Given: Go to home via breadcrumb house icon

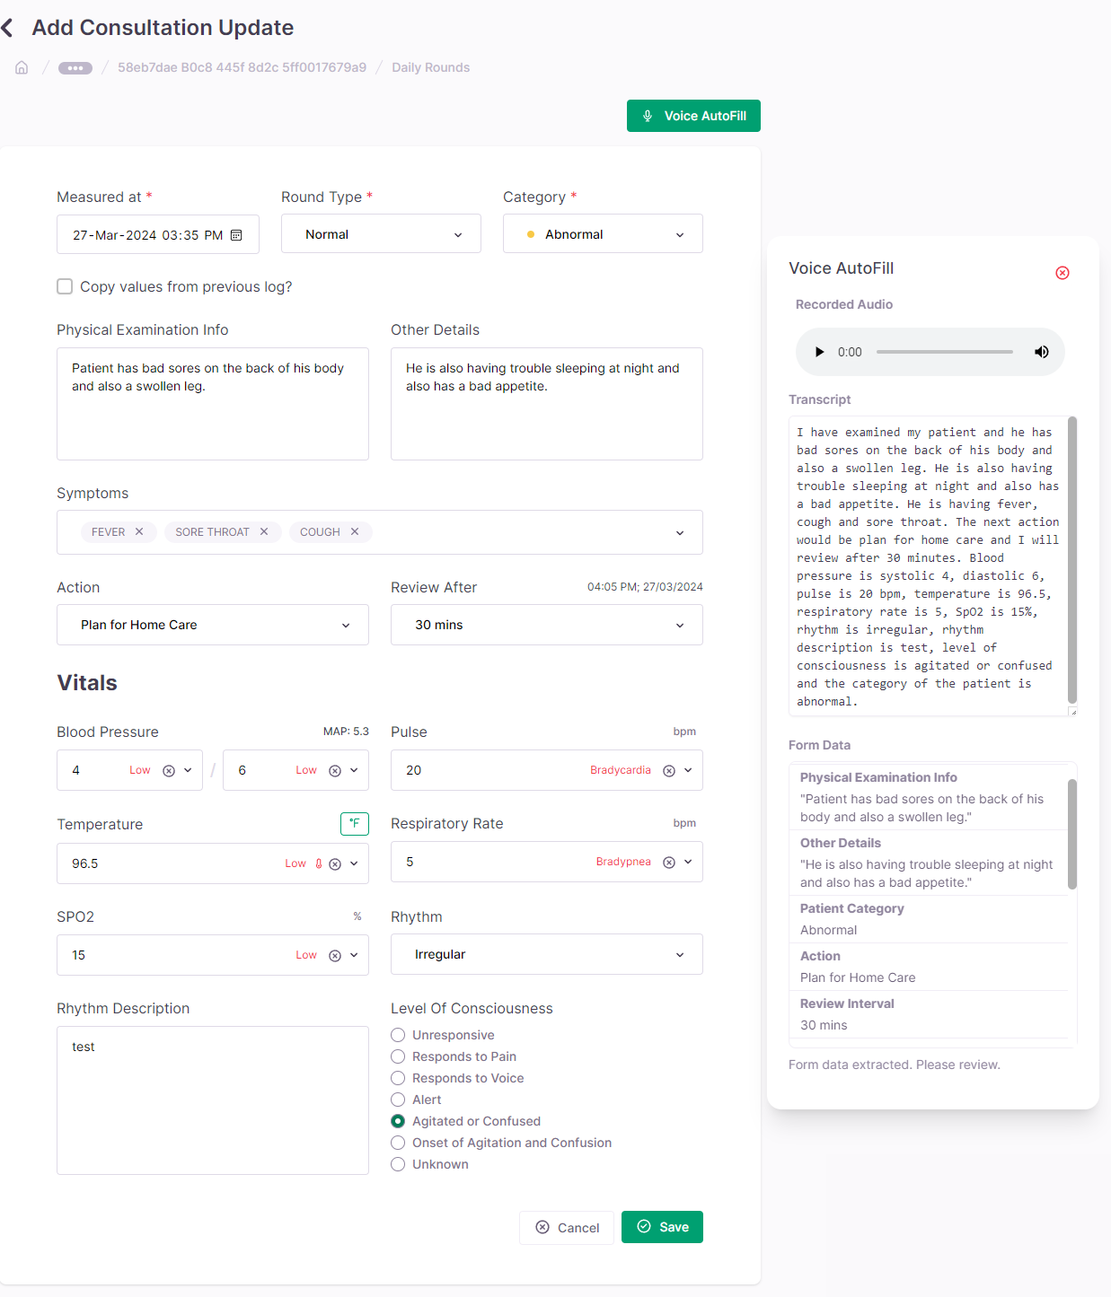Looking at the screenshot, I should tap(22, 67).
